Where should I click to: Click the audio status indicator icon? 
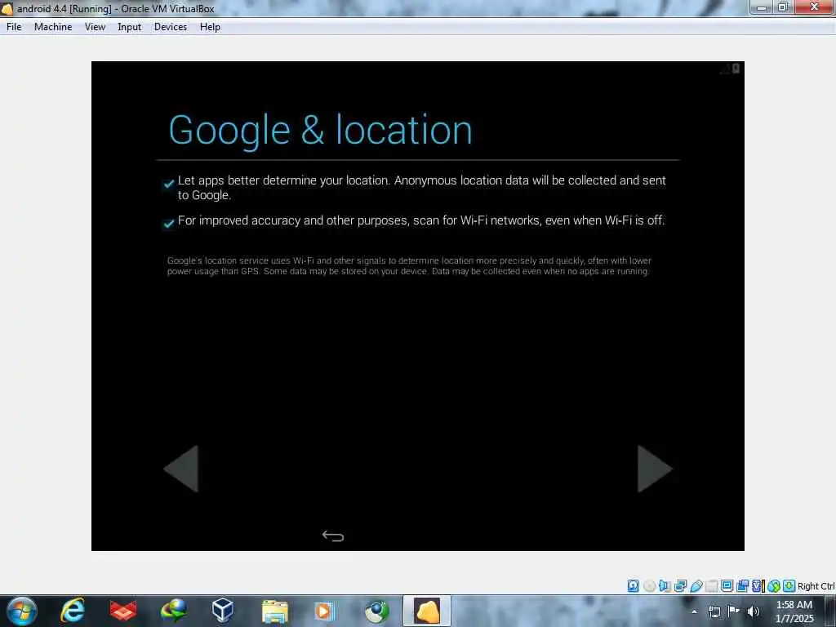[665, 586]
